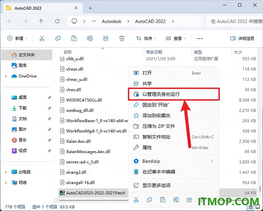Screen dimensions: 263x211
Task: Go up one folder level
Action: click(x=41, y=21)
